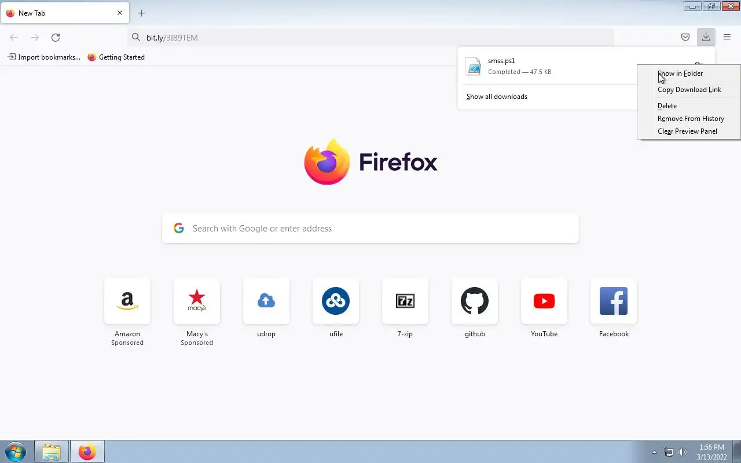Show hidden system tray icons
The height and width of the screenshot is (463, 741).
(654, 452)
